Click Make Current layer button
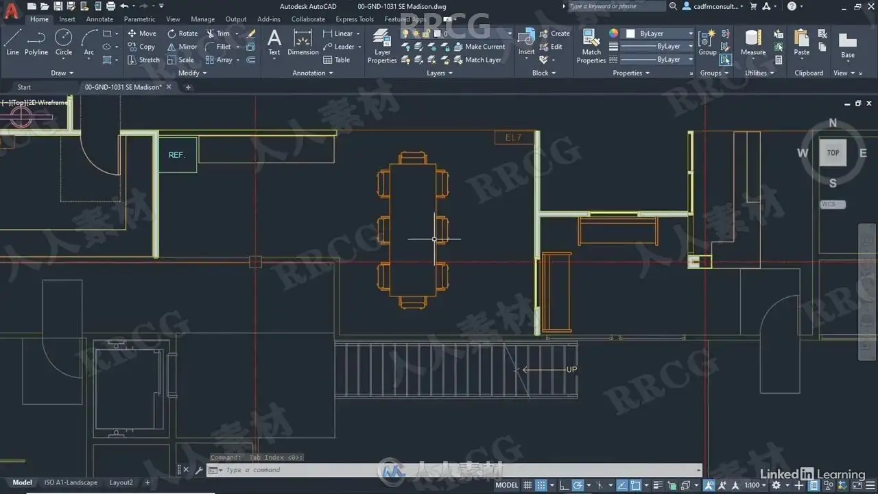Viewport: 878px width, 494px height. click(x=479, y=47)
